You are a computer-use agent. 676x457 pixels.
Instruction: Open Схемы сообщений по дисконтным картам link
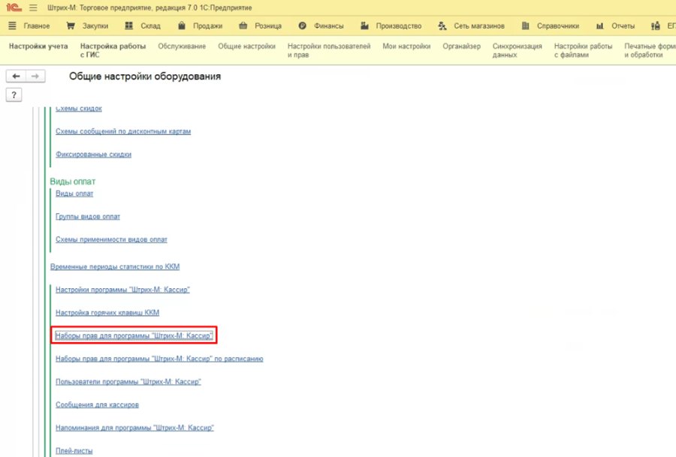coord(123,131)
